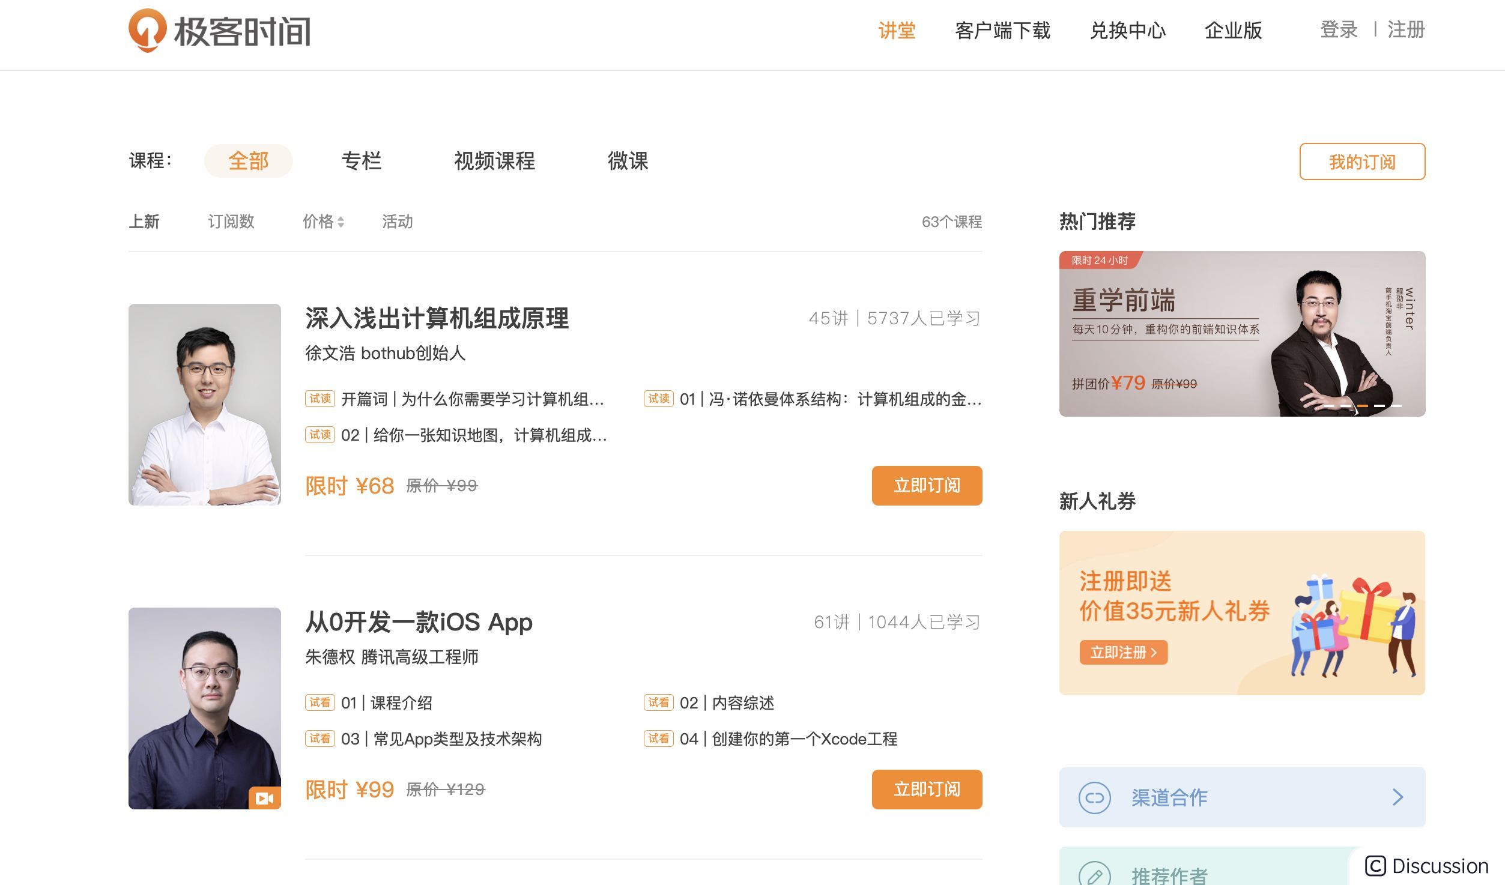Image resolution: width=1505 pixels, height=885 pixels.
Task: Click the 推荐作者 pencil icon
Action: point(1094,875)
